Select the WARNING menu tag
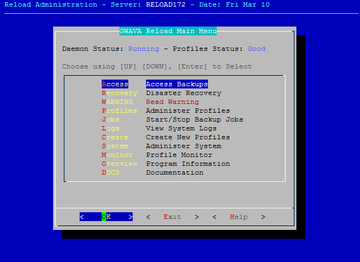This screenshot has width=360, height=262. 117,102
